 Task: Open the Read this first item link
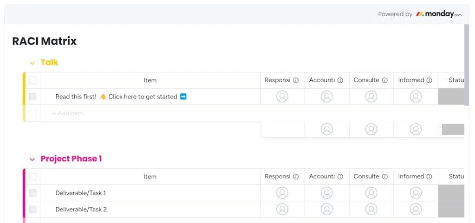(x=116, y=97)
